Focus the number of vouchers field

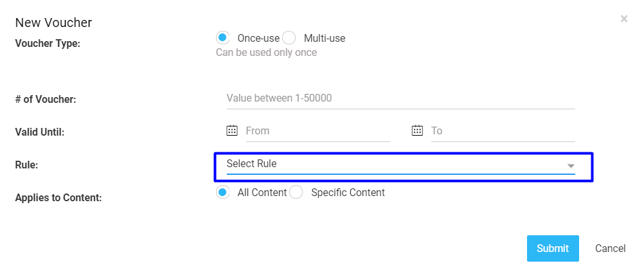tap(401, 98)
